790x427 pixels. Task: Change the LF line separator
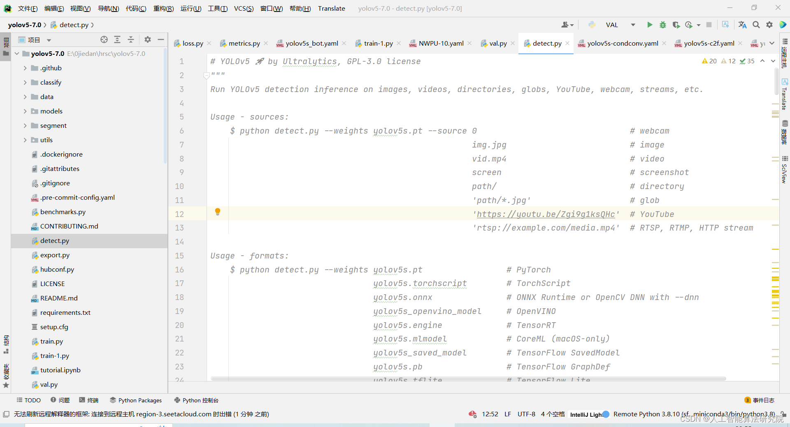(508, 414)
